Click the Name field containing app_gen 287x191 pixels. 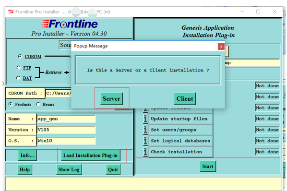(66, 119)
